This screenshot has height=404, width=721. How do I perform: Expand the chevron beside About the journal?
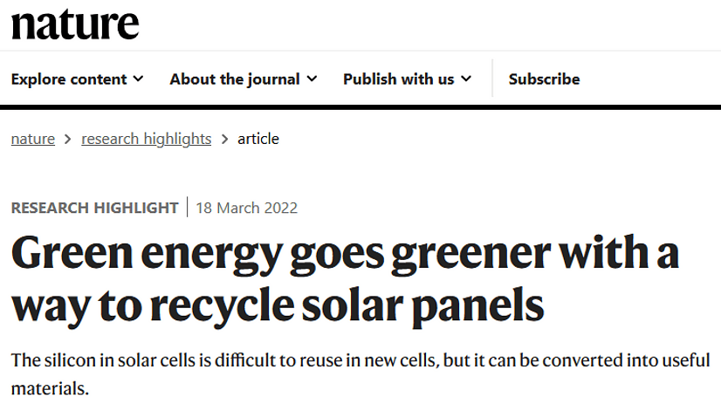point(312,79)
